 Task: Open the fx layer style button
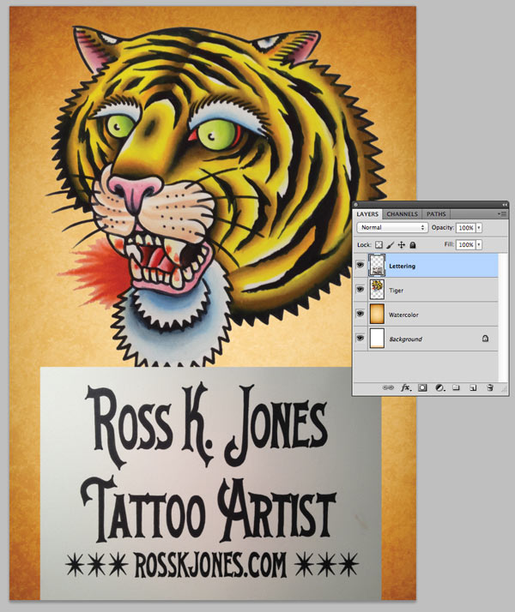(x=405, y=388)
